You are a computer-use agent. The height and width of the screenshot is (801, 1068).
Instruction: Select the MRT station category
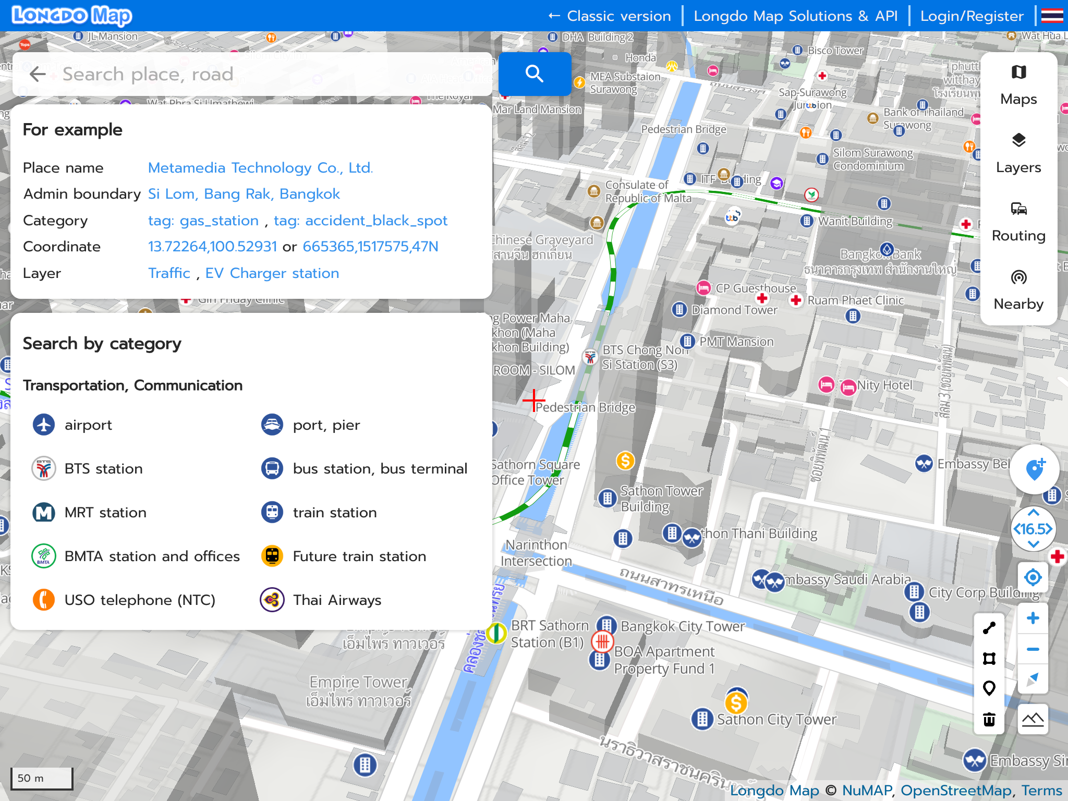(x=89, y=513)
